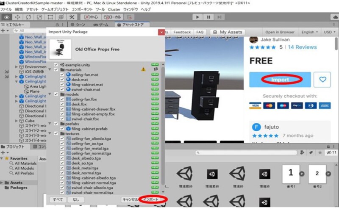The width and height of the screenshot is (339, 210).
Task: Open the ファイル menu
Action: pyautogui.click(x=6, y=9)
